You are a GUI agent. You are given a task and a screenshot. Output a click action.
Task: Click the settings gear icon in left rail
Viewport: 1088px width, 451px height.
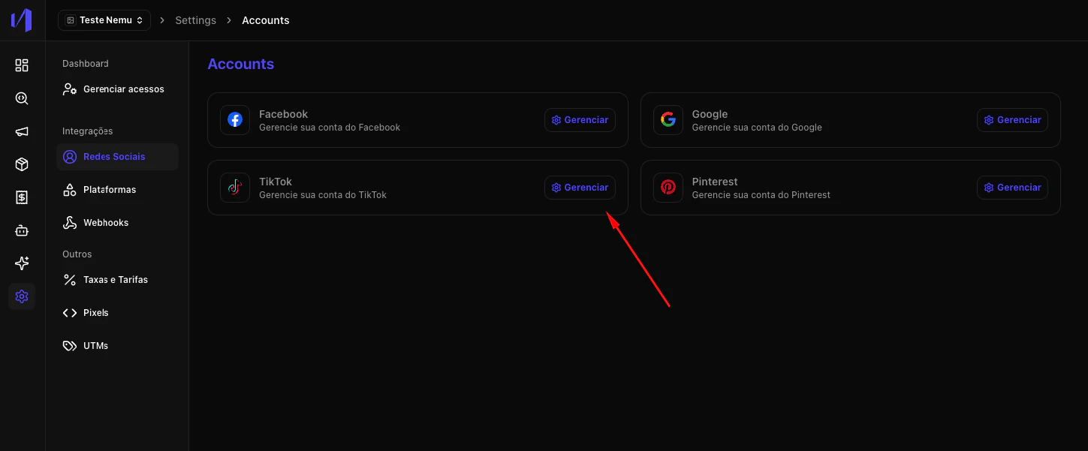(x=22, y=296)
